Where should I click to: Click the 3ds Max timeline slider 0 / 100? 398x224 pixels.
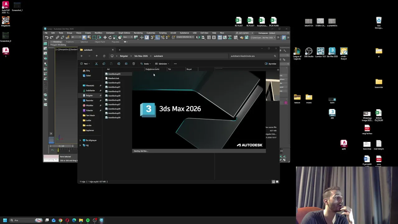pyautogui.click(x=62, y=146)
